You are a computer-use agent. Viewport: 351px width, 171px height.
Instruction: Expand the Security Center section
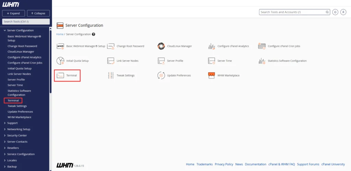click(x=5, y=135)
